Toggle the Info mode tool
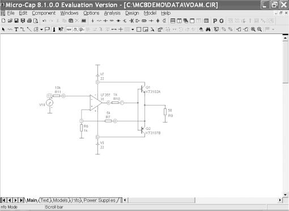This screenshot has height=211, width=289. (x=54, y=29)
